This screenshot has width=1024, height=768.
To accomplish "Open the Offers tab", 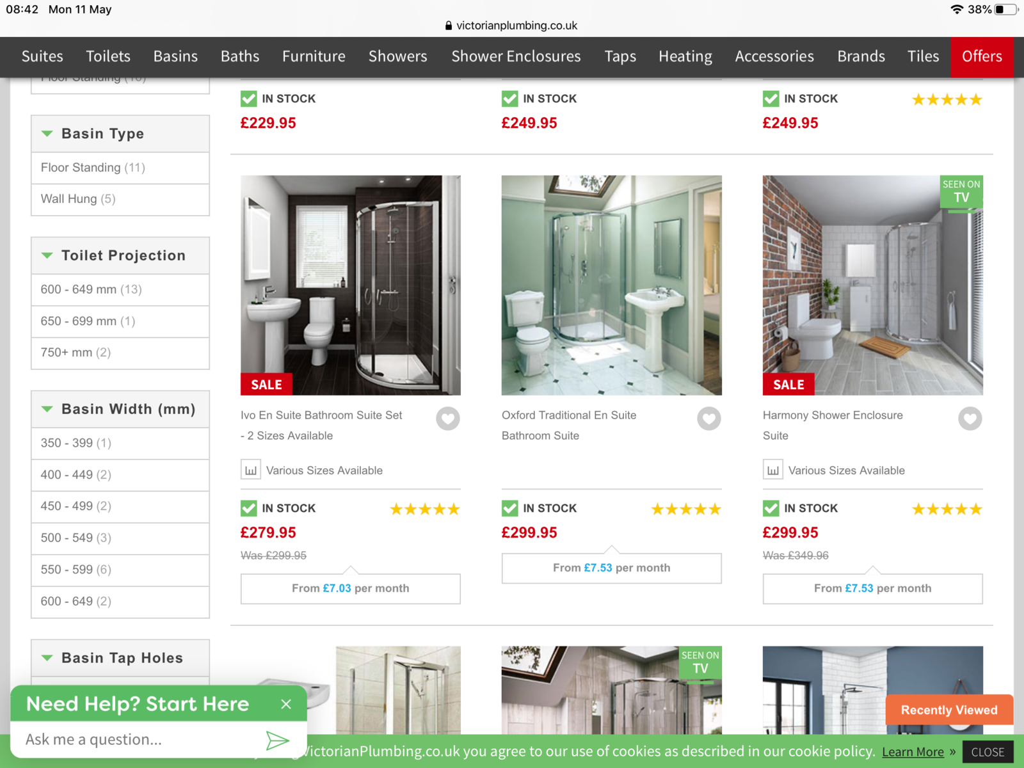I will [982, 56].
